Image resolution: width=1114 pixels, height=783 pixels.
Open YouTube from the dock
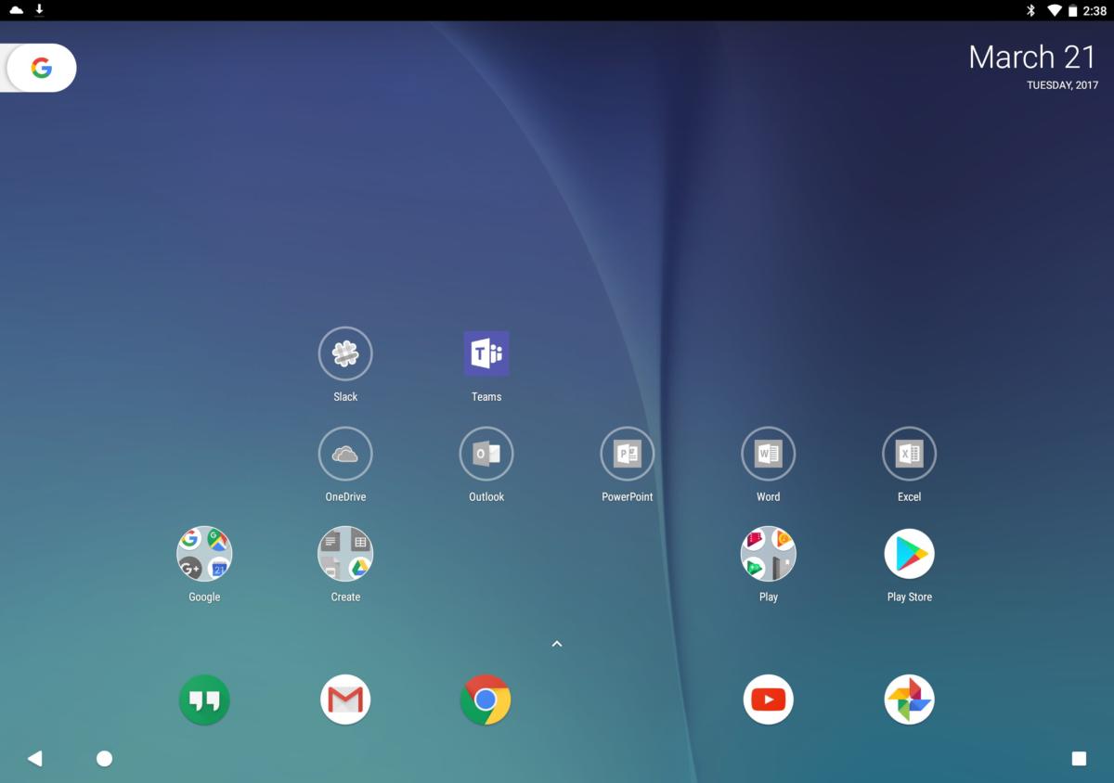[769, 700]
